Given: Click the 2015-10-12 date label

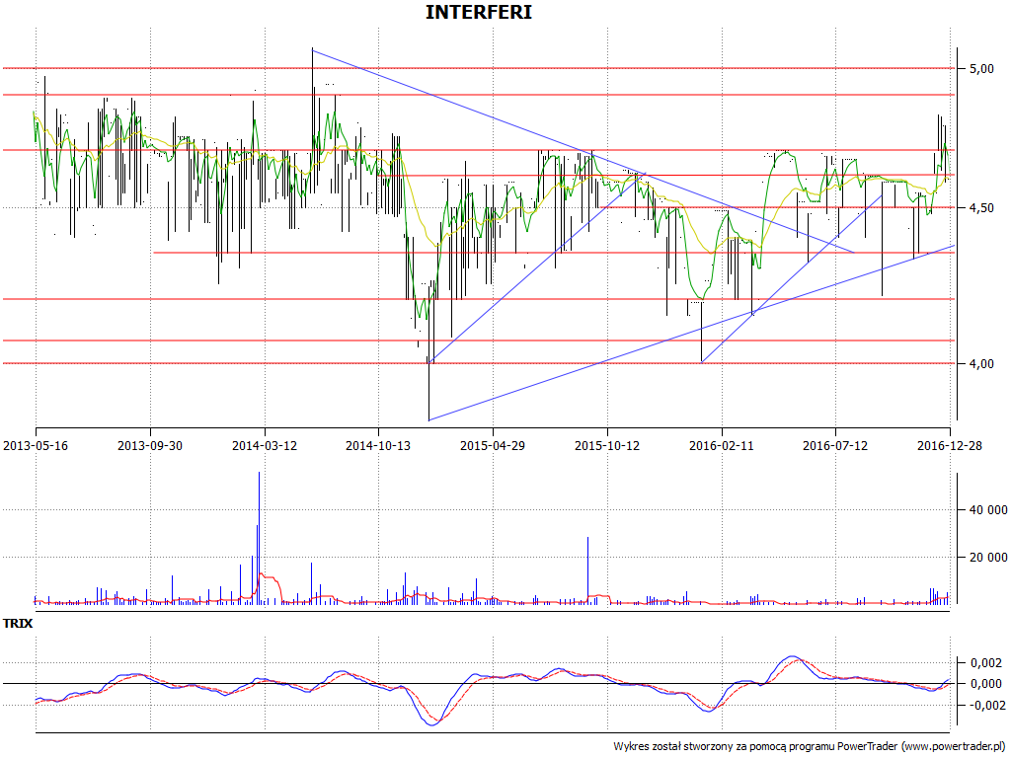Looking at the screenshot, I should pos(607,445).
